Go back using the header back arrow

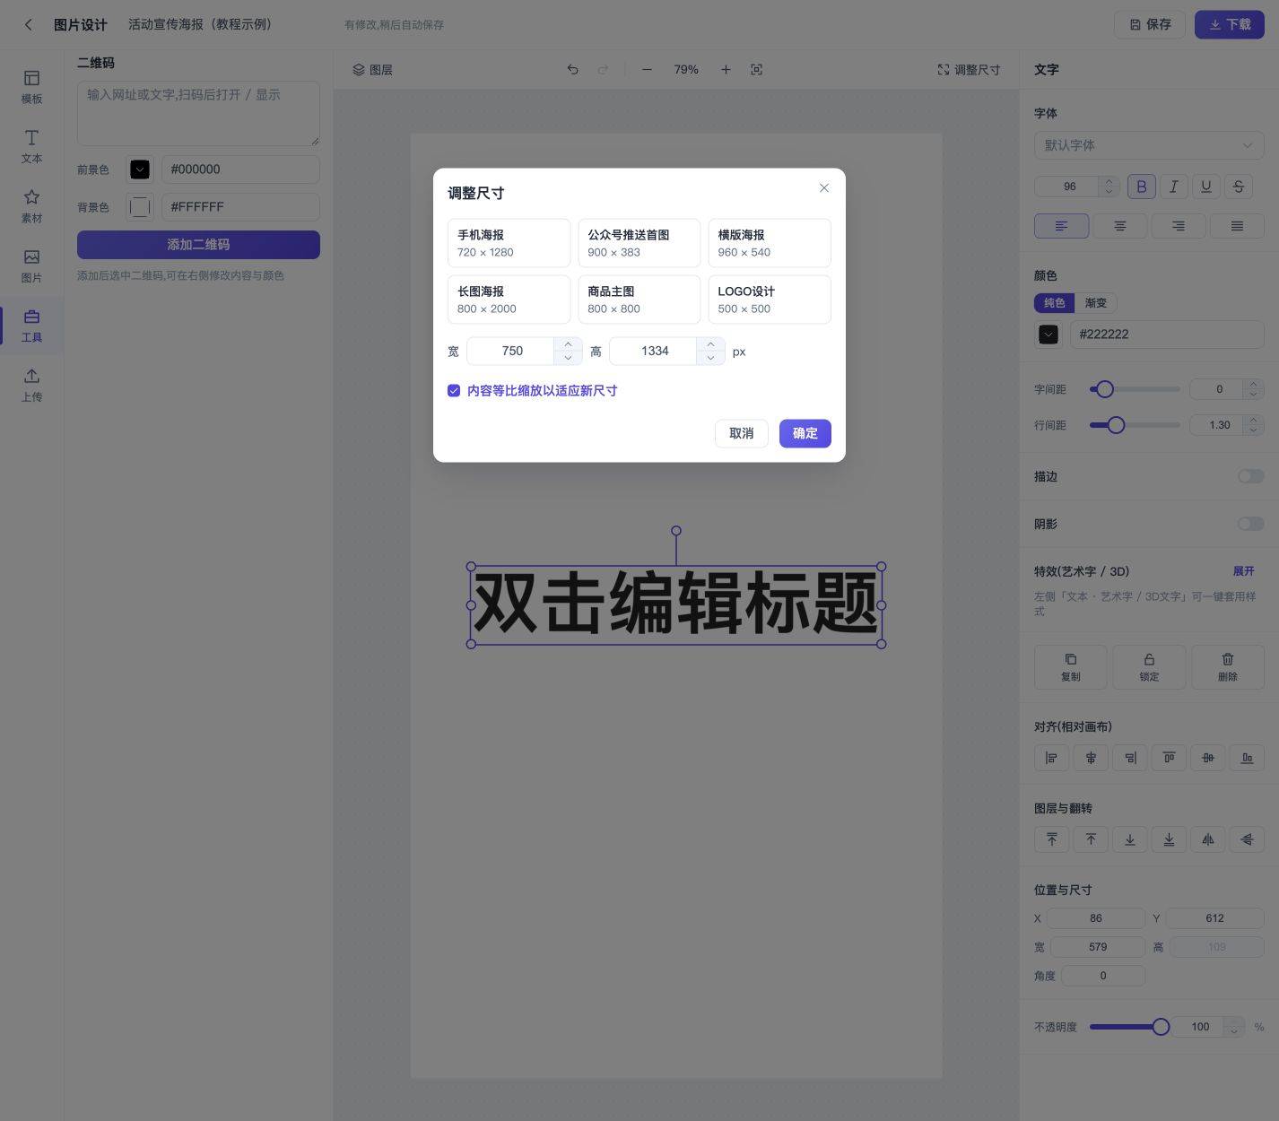point(29,25)
